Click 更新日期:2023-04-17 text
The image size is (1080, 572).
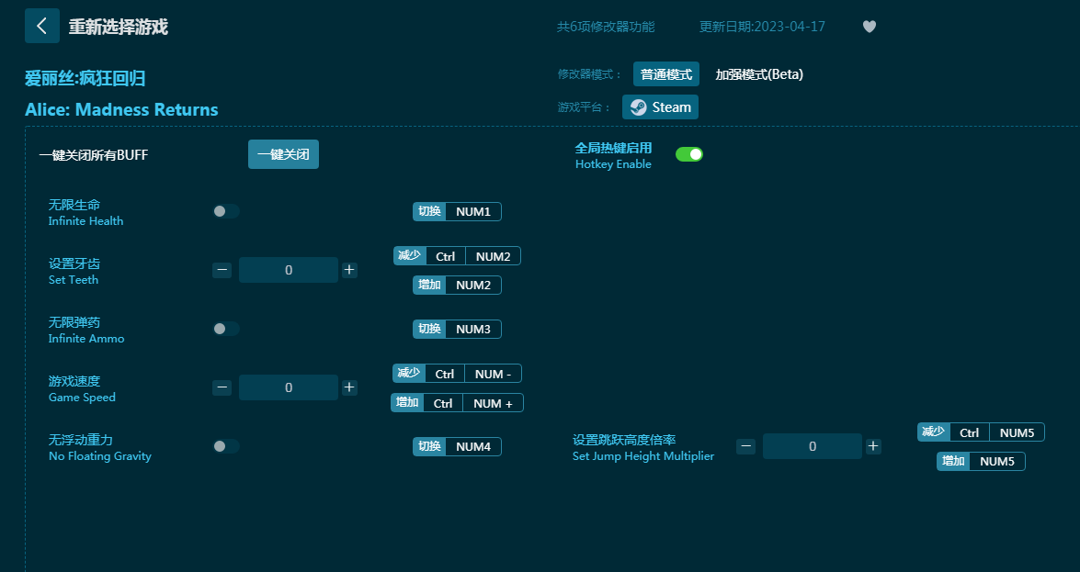coord(762,27)
